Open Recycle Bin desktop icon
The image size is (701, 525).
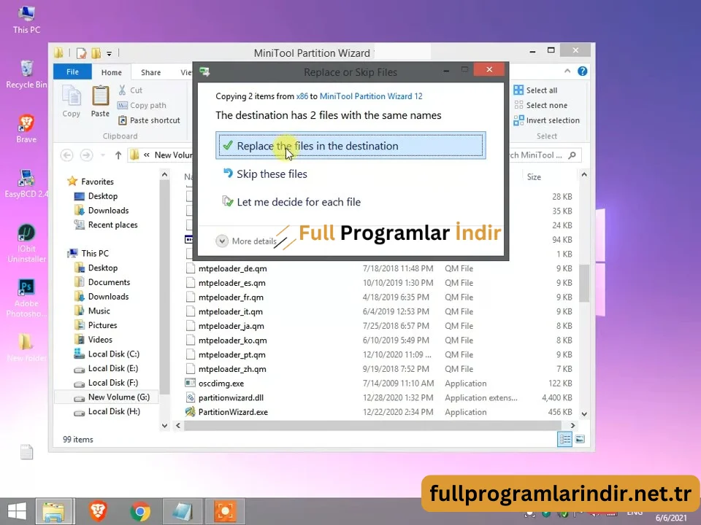click(26, 74)
